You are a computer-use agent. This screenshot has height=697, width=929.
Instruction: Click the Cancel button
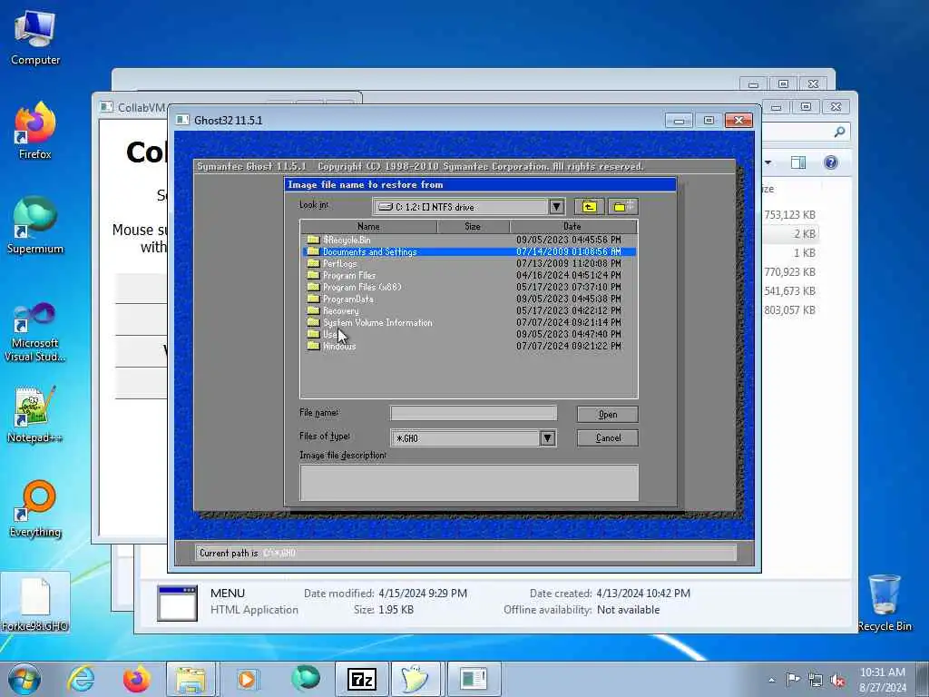[607, 438]
